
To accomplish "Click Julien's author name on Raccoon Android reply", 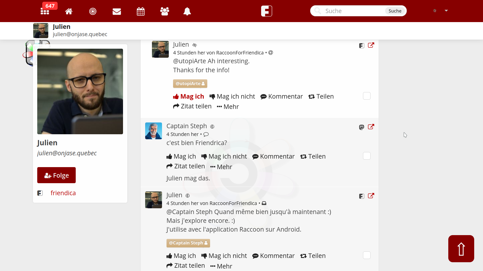I will [x=174, y=195].
